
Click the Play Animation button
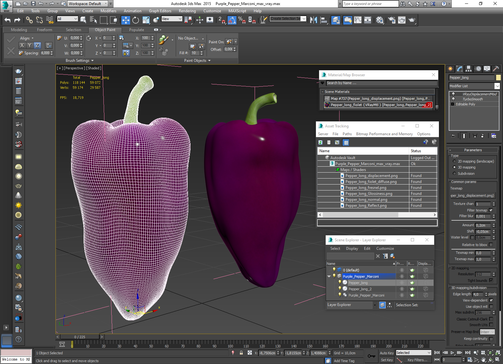[x=452, y=353]
